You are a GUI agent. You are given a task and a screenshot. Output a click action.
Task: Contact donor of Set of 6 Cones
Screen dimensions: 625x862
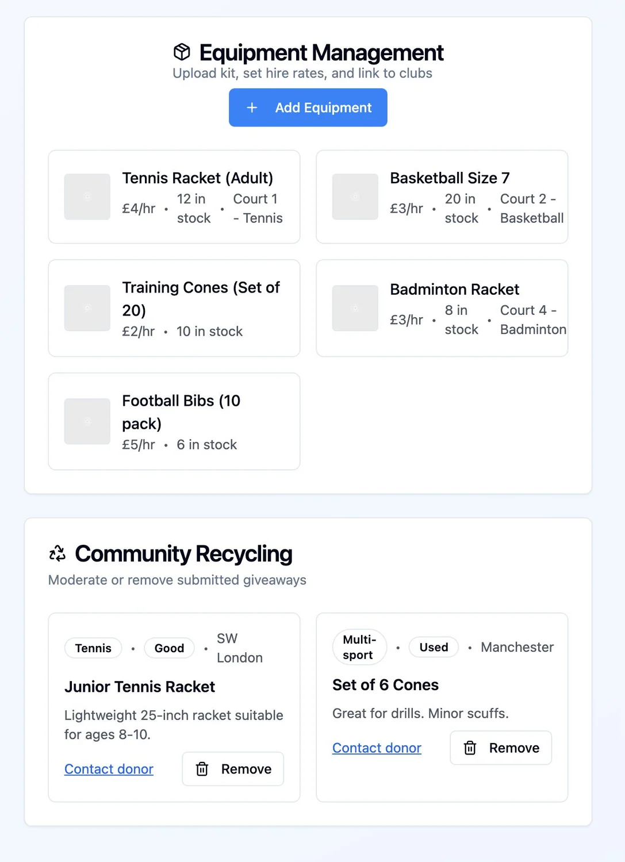(377, 748)
